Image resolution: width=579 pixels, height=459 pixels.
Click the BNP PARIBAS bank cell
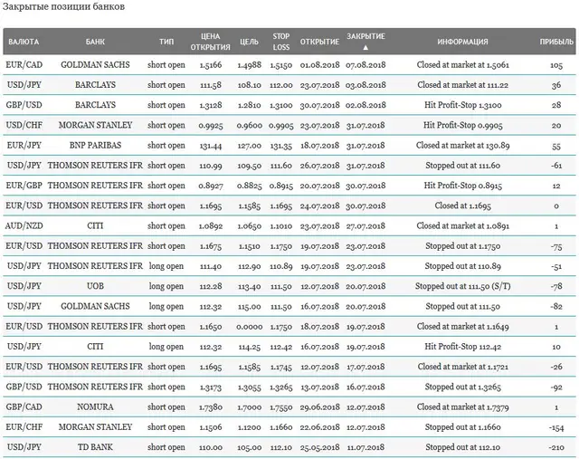(x=95, y=145)
